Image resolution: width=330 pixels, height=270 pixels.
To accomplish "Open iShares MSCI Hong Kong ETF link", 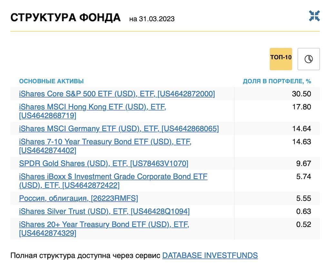I will point(92,107).
